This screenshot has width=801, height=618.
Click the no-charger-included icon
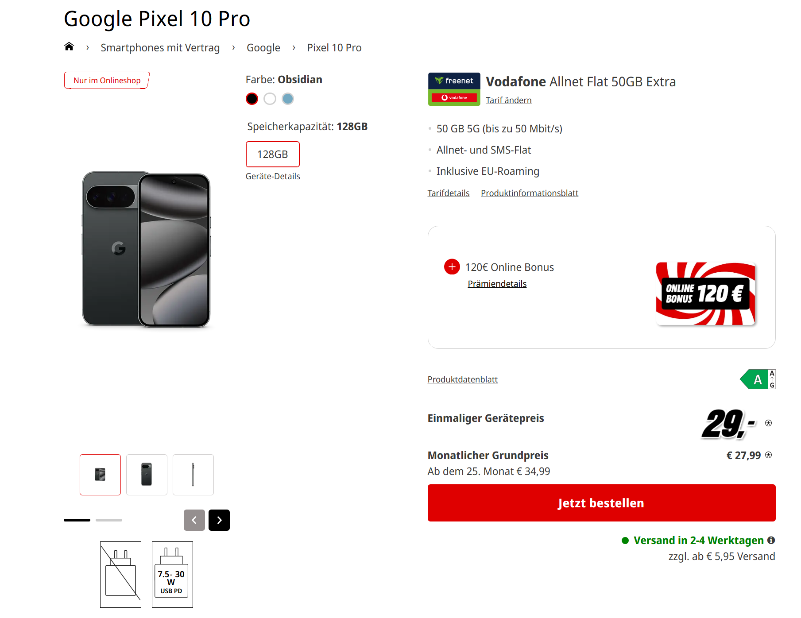pos(120,574)
